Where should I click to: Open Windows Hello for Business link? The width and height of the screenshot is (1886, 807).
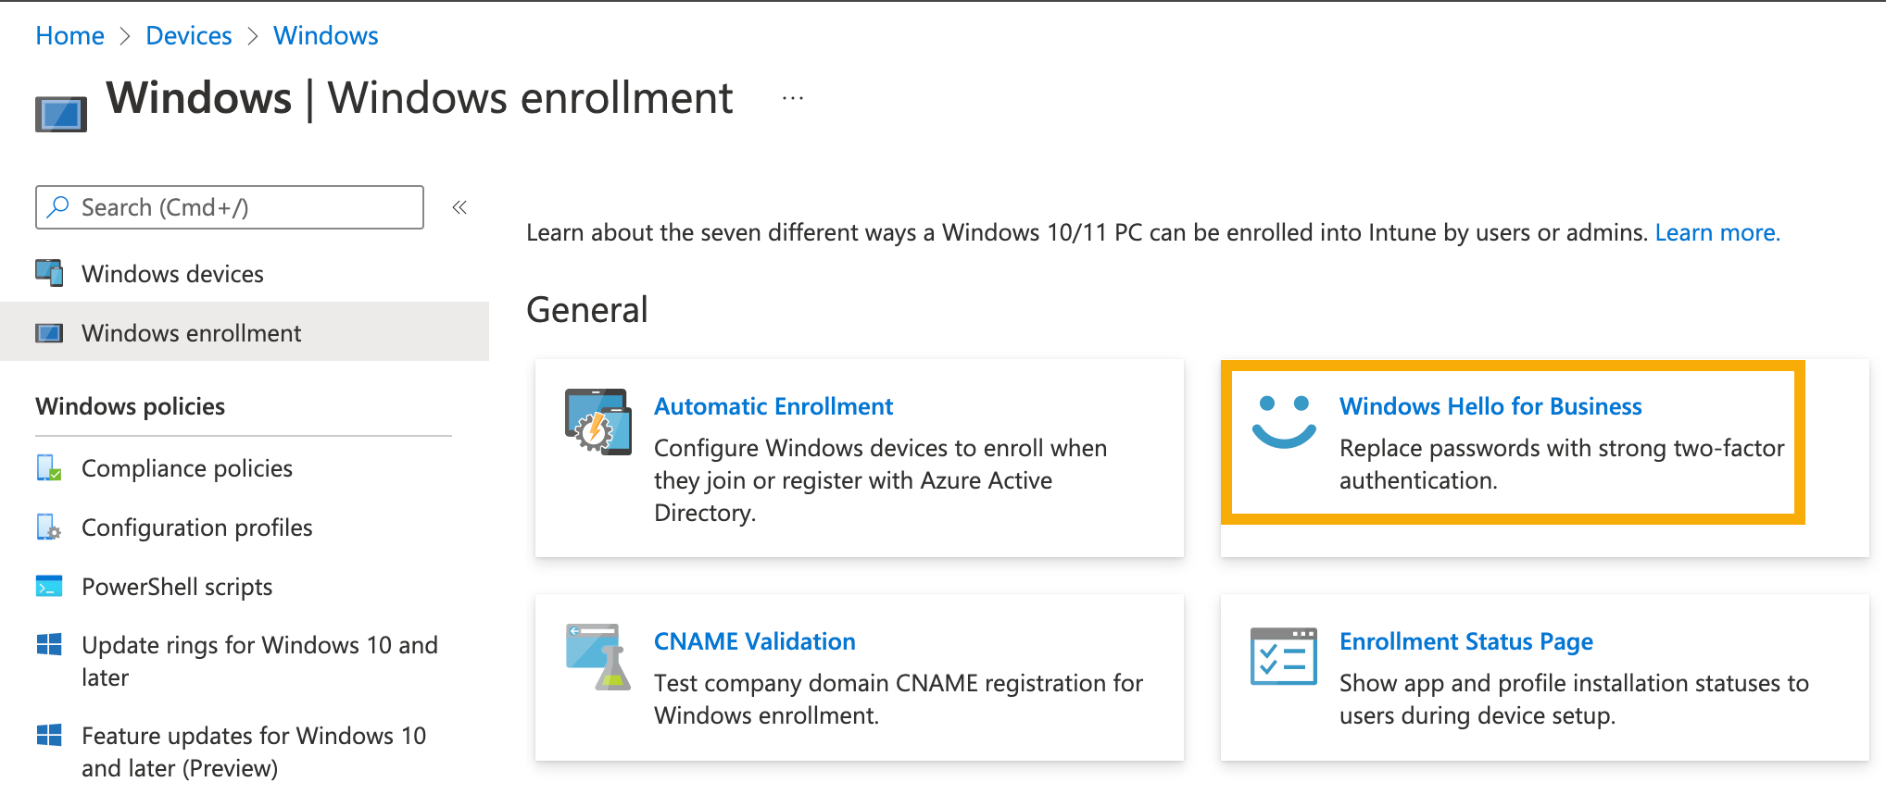tap(1490, 406)
